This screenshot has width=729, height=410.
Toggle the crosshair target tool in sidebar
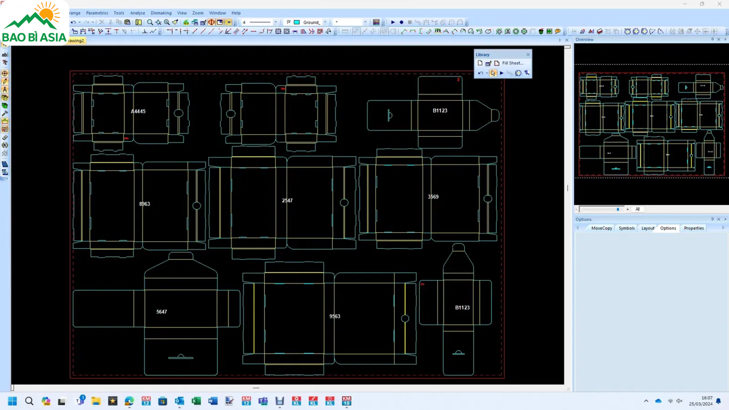5,73
